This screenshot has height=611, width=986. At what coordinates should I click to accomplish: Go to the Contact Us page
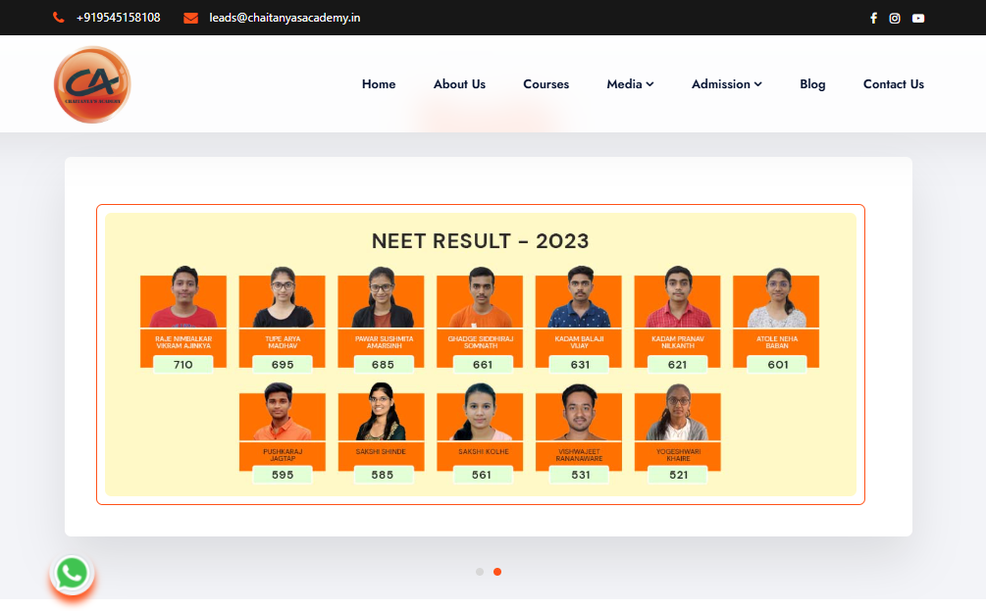[x=893, y=84]
